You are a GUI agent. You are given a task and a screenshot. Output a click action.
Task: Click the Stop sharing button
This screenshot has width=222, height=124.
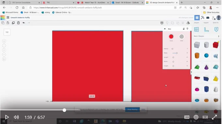coord(132,109)
